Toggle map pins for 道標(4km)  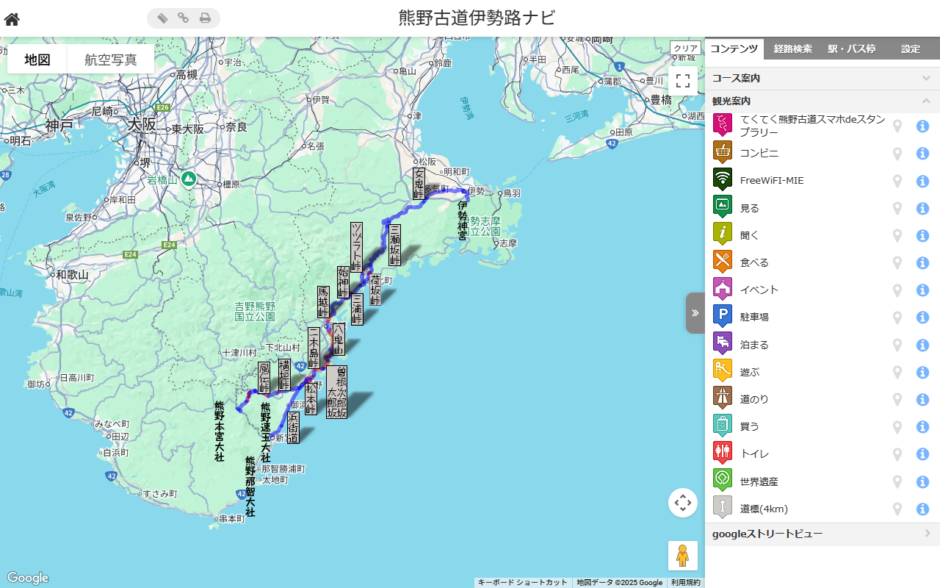tap(897, 509)
